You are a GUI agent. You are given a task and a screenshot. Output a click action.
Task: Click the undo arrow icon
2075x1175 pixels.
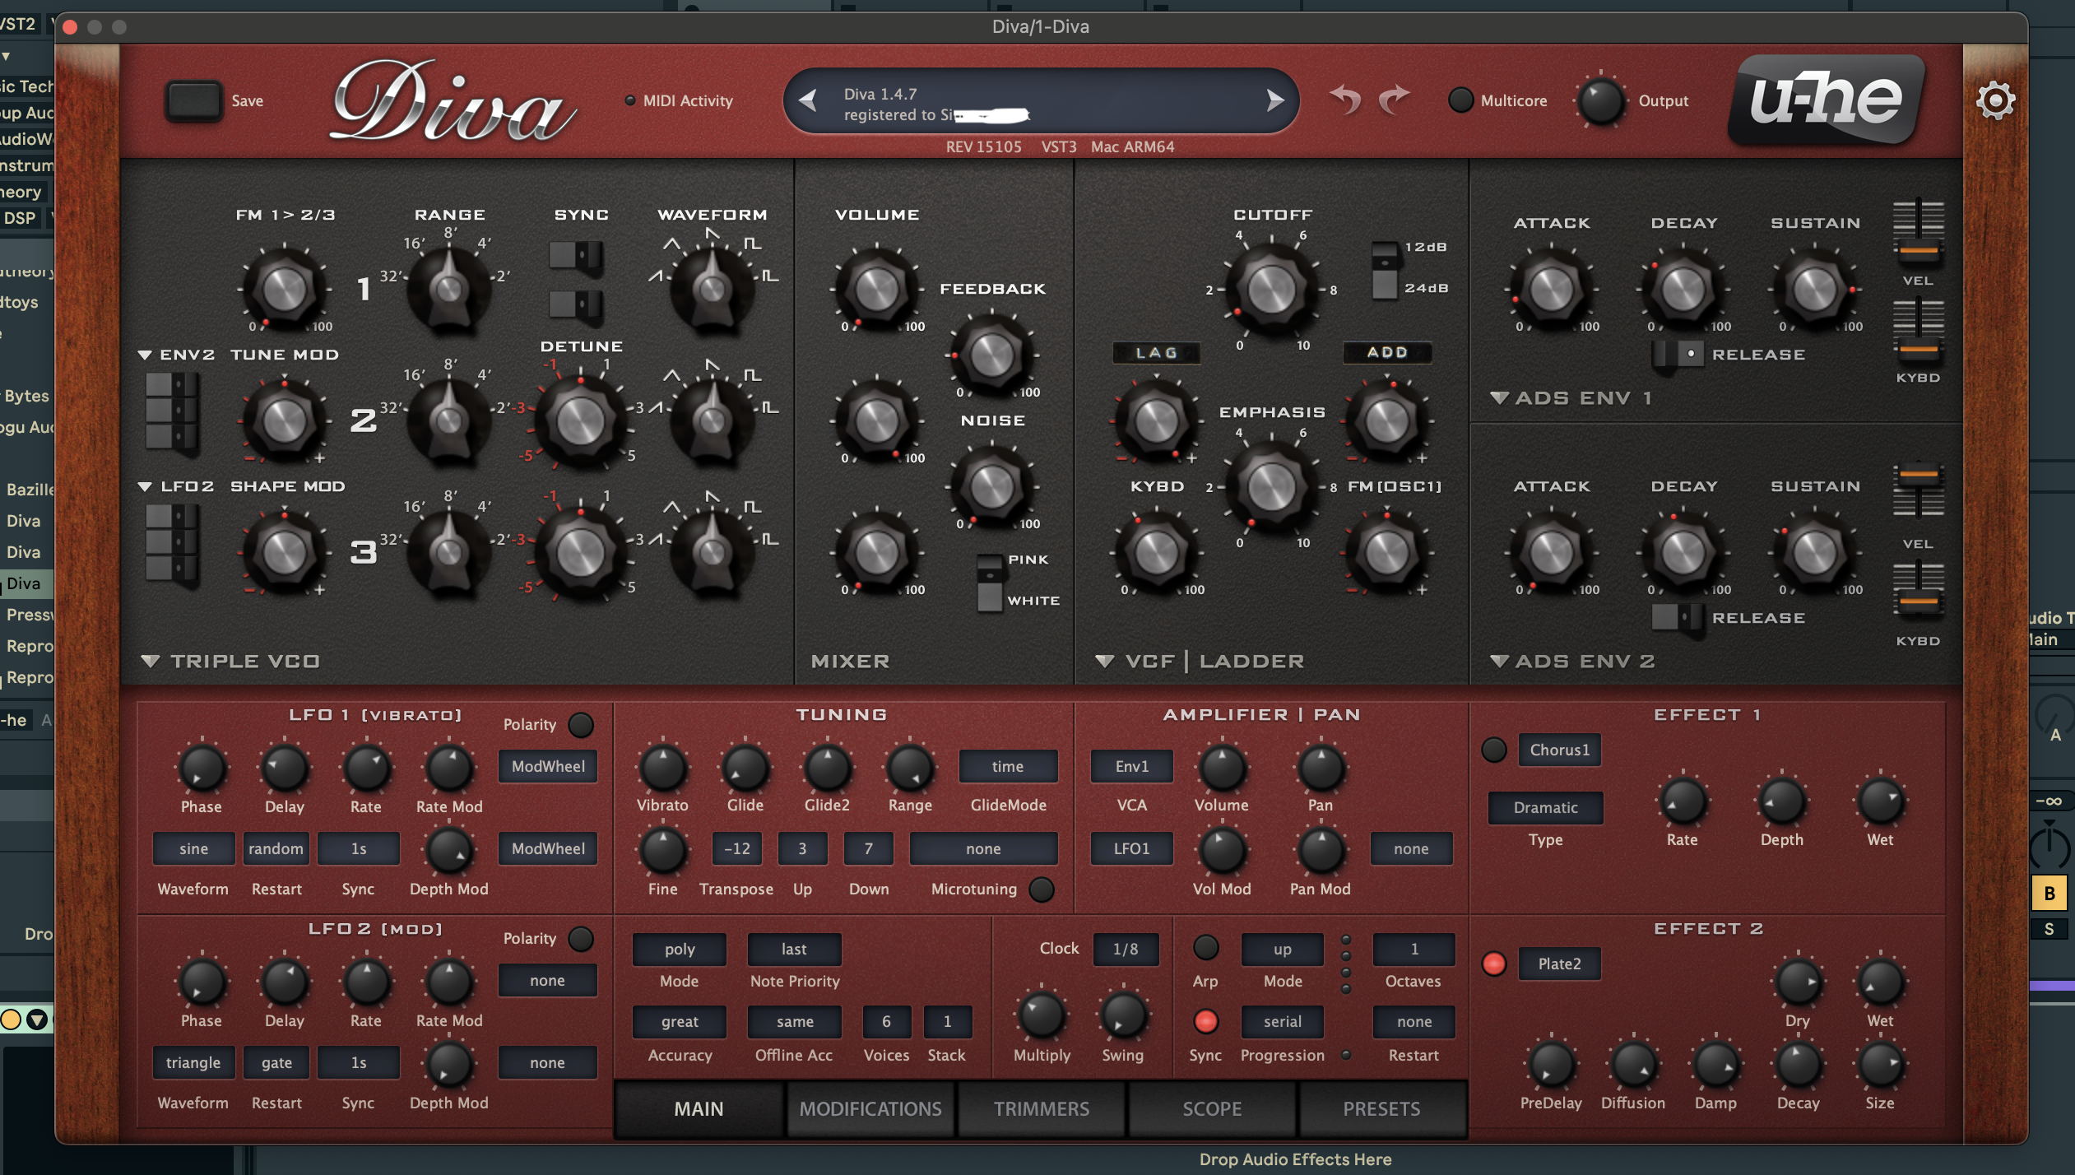click(x=1345, y=100)
